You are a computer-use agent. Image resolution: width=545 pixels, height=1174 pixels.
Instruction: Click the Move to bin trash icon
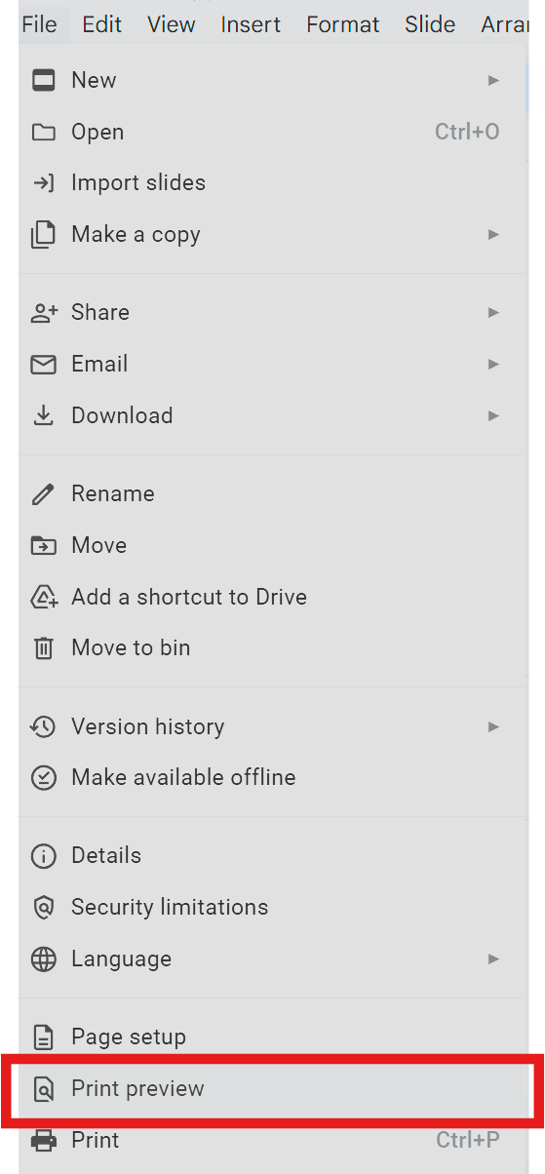43,647
